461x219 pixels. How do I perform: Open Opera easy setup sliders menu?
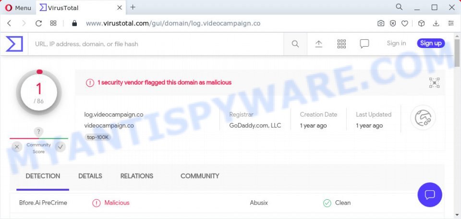(451, 23)
